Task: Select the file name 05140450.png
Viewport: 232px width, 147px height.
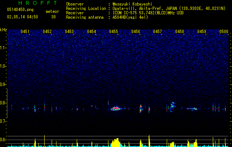Action: coord(20,10)
